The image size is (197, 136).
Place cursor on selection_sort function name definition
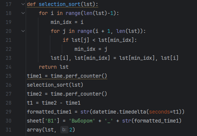point(60,4)
